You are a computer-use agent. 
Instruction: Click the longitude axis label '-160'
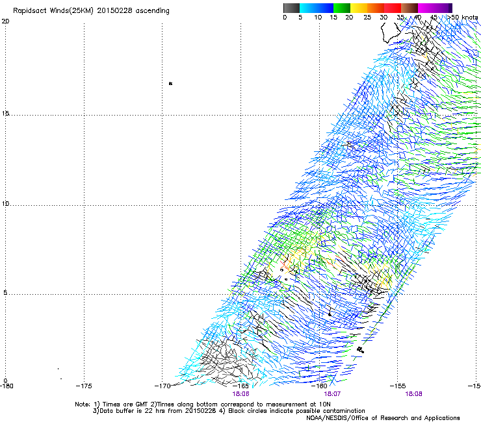click(x=319, y=386)
